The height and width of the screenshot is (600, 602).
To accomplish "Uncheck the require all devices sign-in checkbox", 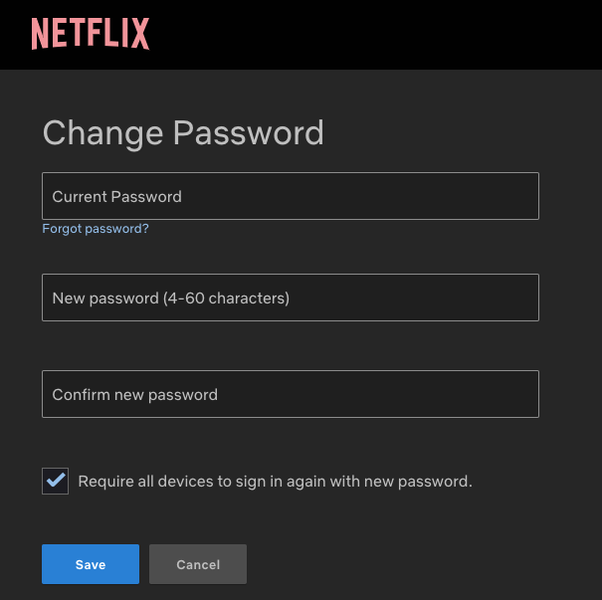I will point(56,482).
